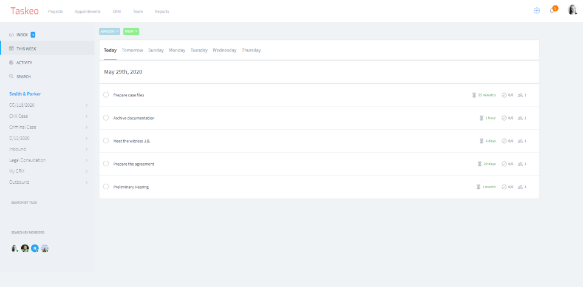Select the Today tab
Image resolution: width=583 pixels, height=287 pixels.
coord(110,50)
